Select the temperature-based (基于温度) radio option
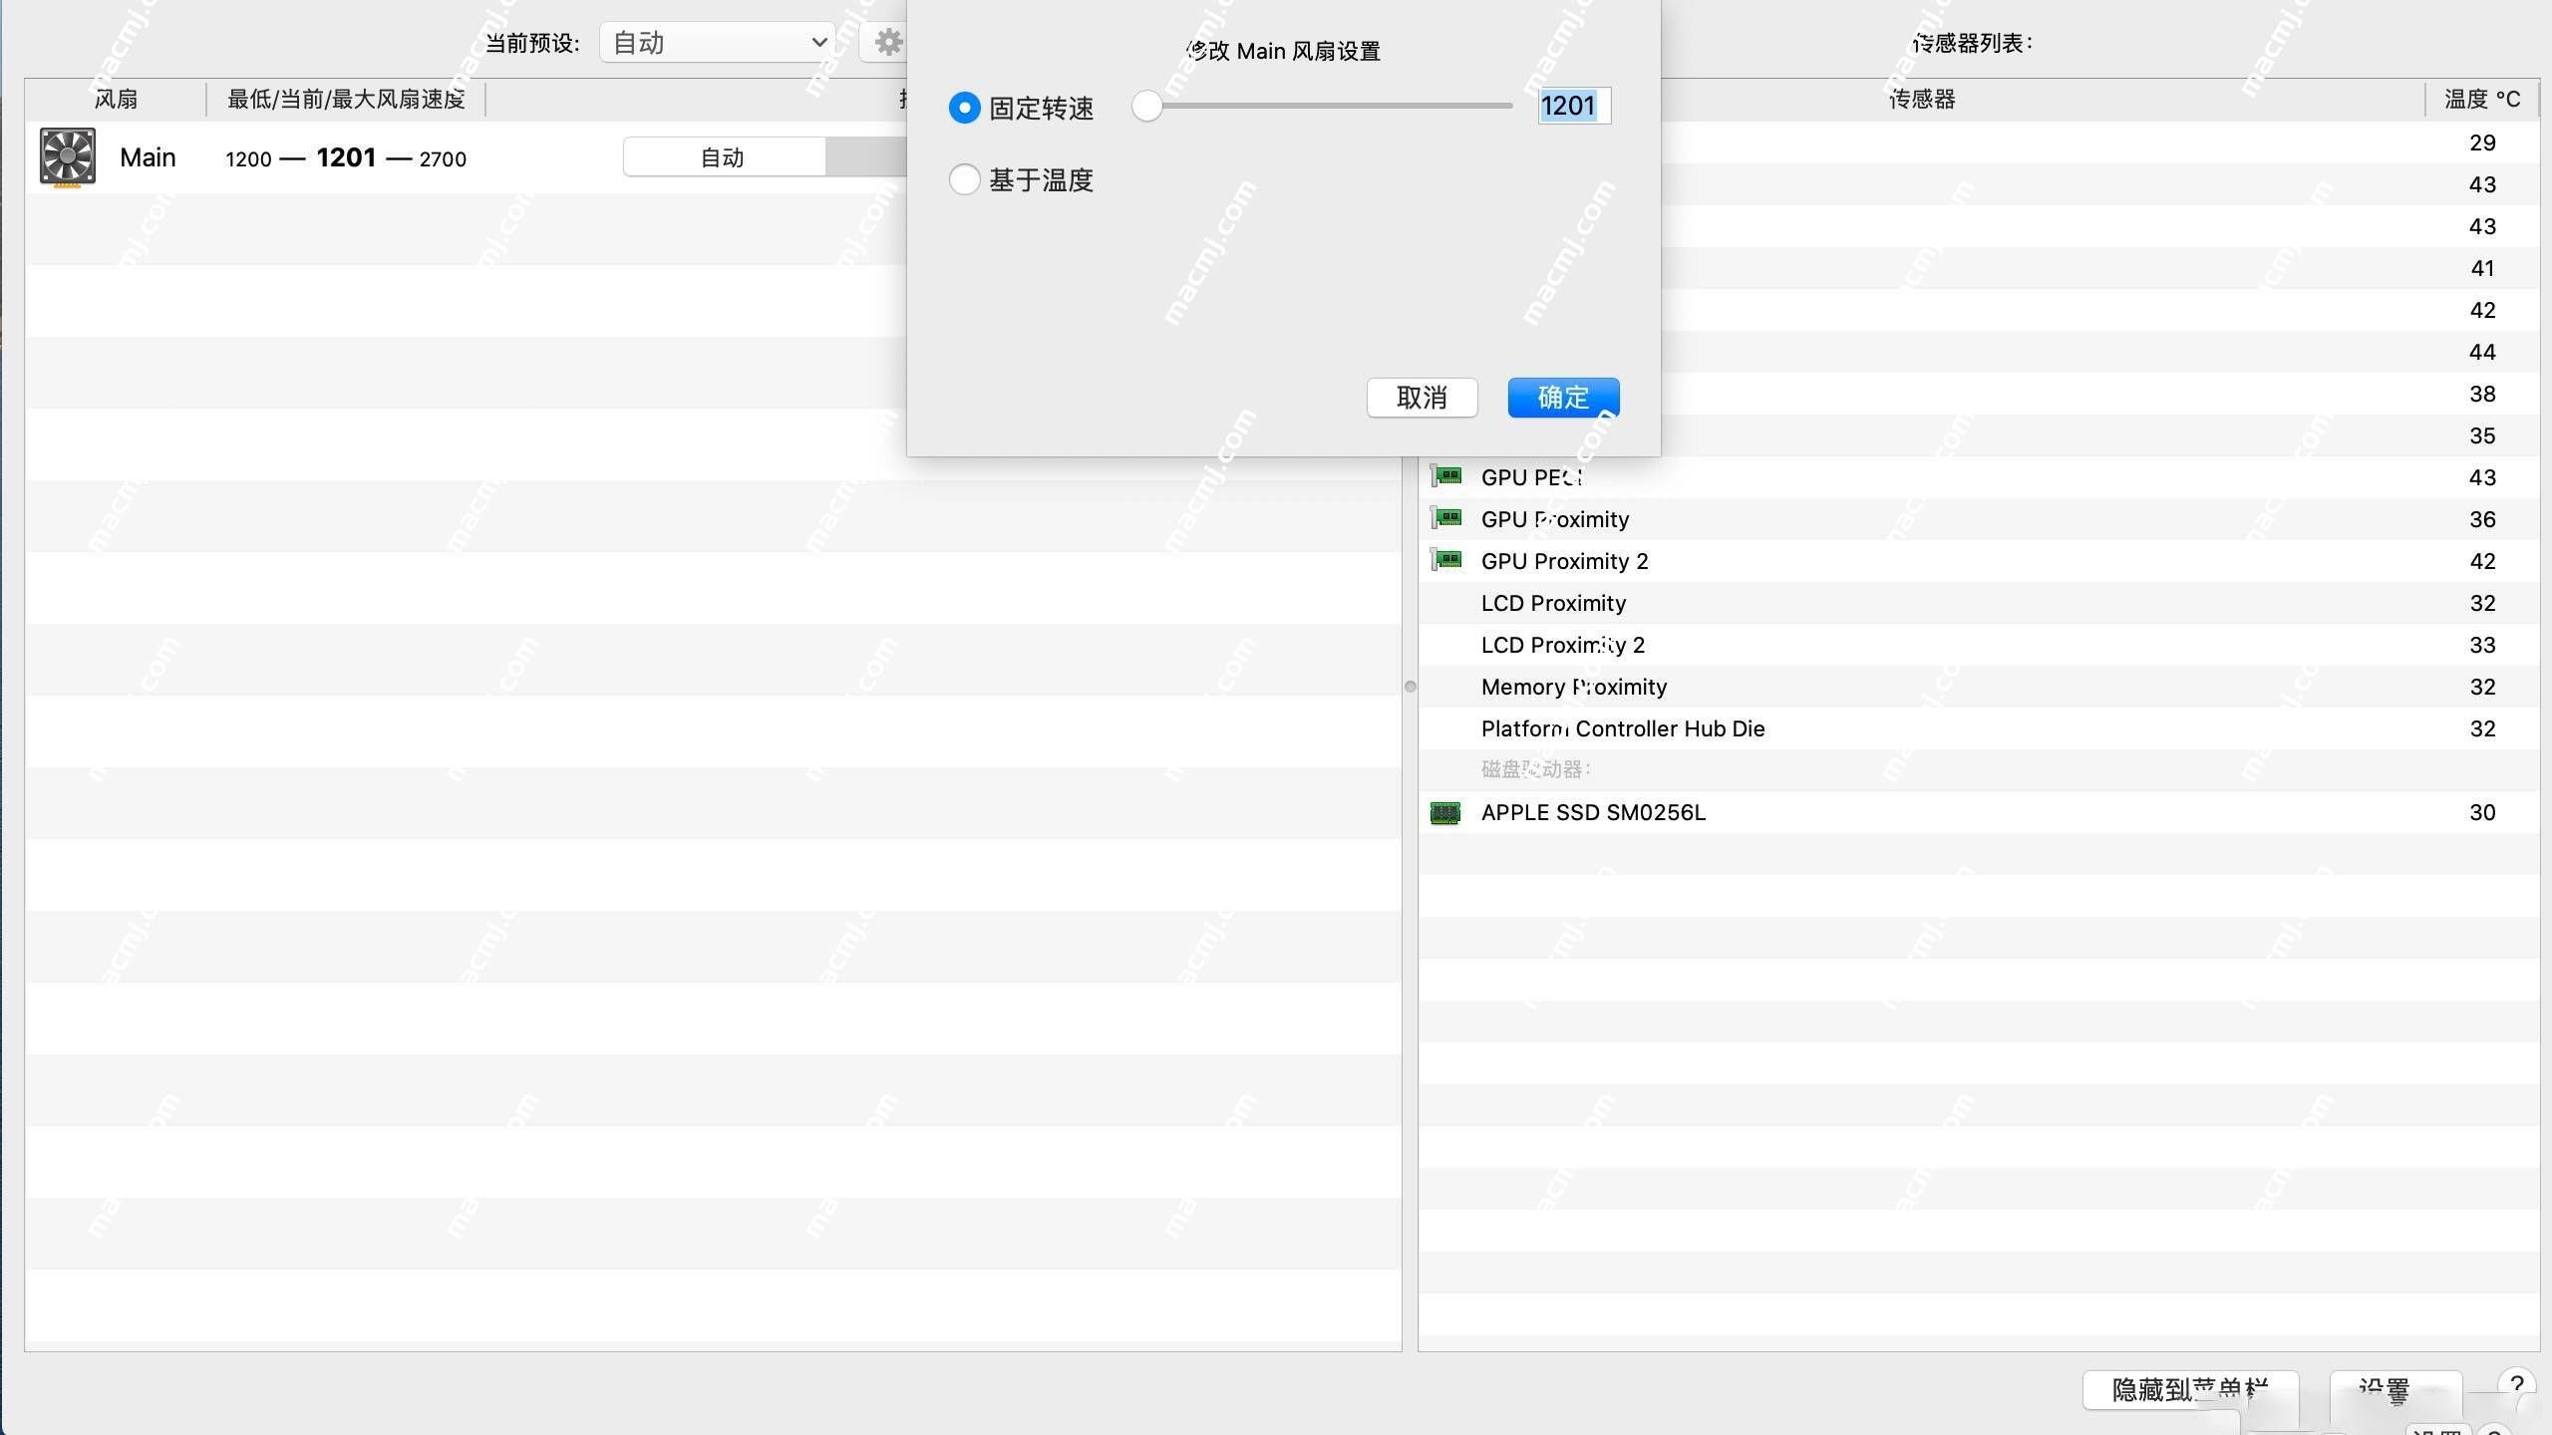This screenshot has height=1435, width=2552. click(964, 179)
